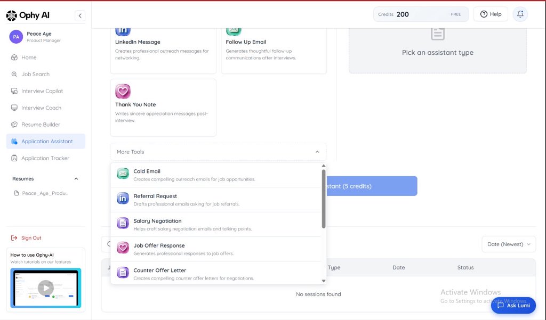Click the scroll up arrow in tools list

pos(324,166)
